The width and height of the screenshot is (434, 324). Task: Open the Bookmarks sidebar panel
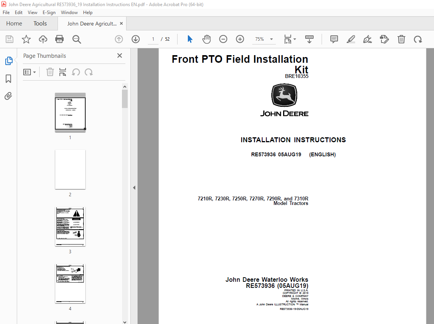click(9, 79)
